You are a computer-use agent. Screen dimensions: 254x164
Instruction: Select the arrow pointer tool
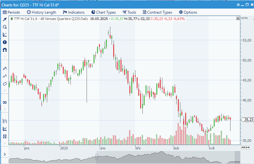pyautogui.click(x=5, y=20)
